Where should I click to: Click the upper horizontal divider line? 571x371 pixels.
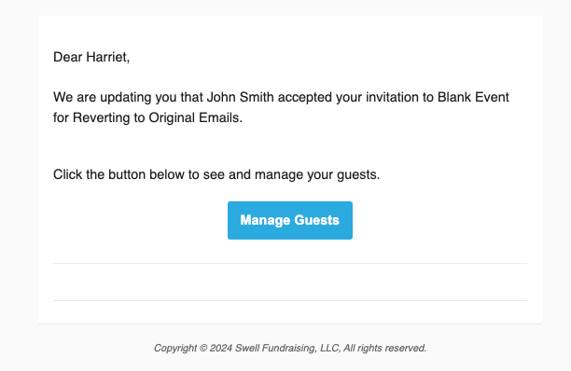tap(290, 263)
